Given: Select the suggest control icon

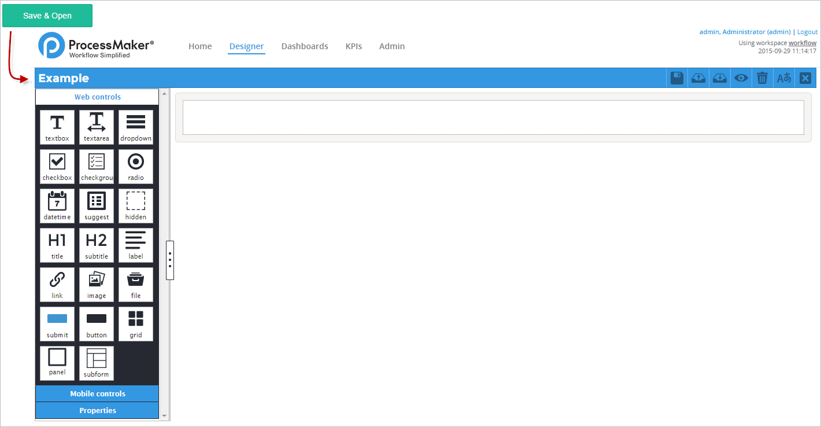Looking at the screenshot, I should pyautogui.click(x=97, y=205).
